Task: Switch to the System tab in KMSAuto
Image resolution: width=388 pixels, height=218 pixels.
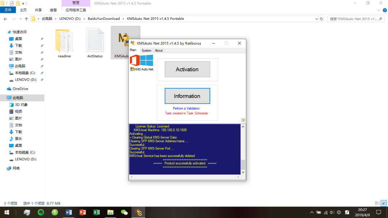Action: (146, 51)
